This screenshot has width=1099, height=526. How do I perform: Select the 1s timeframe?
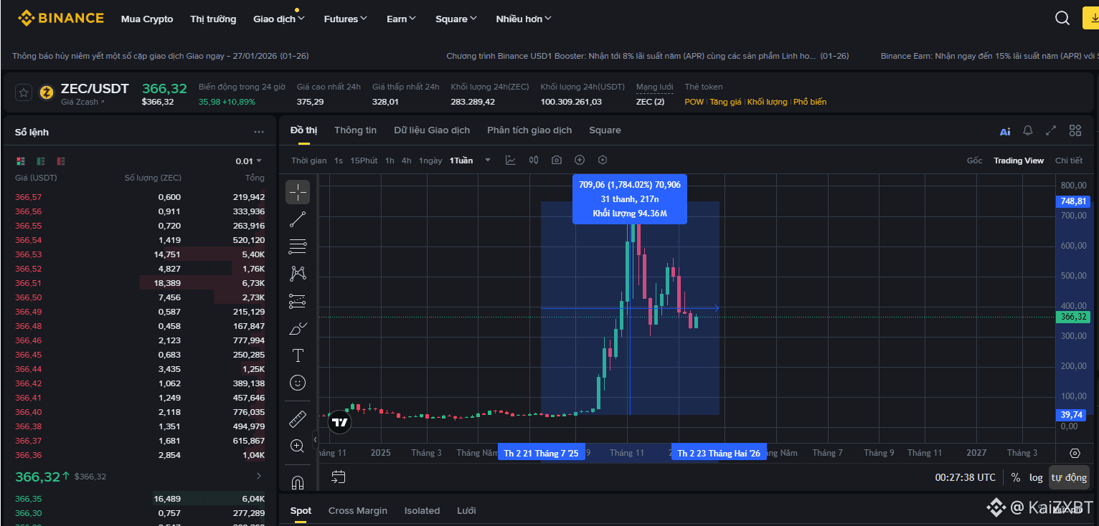click(339, 161)
